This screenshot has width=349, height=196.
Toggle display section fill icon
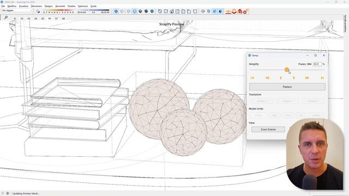coord(220,11)
